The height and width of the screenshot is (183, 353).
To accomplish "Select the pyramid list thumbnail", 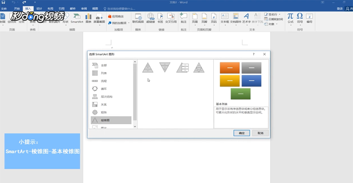I will point(183,67).
